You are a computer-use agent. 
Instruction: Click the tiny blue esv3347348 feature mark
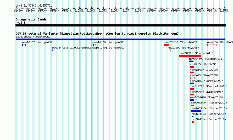point(53,50)
